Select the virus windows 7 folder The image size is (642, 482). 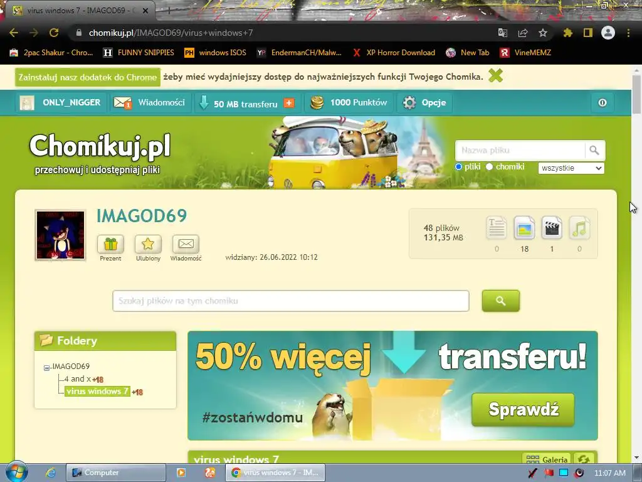pyautogui.click(x=97, y=391)
